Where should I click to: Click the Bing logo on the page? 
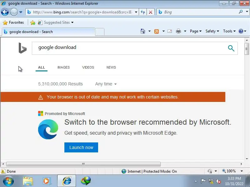(22, 48)
